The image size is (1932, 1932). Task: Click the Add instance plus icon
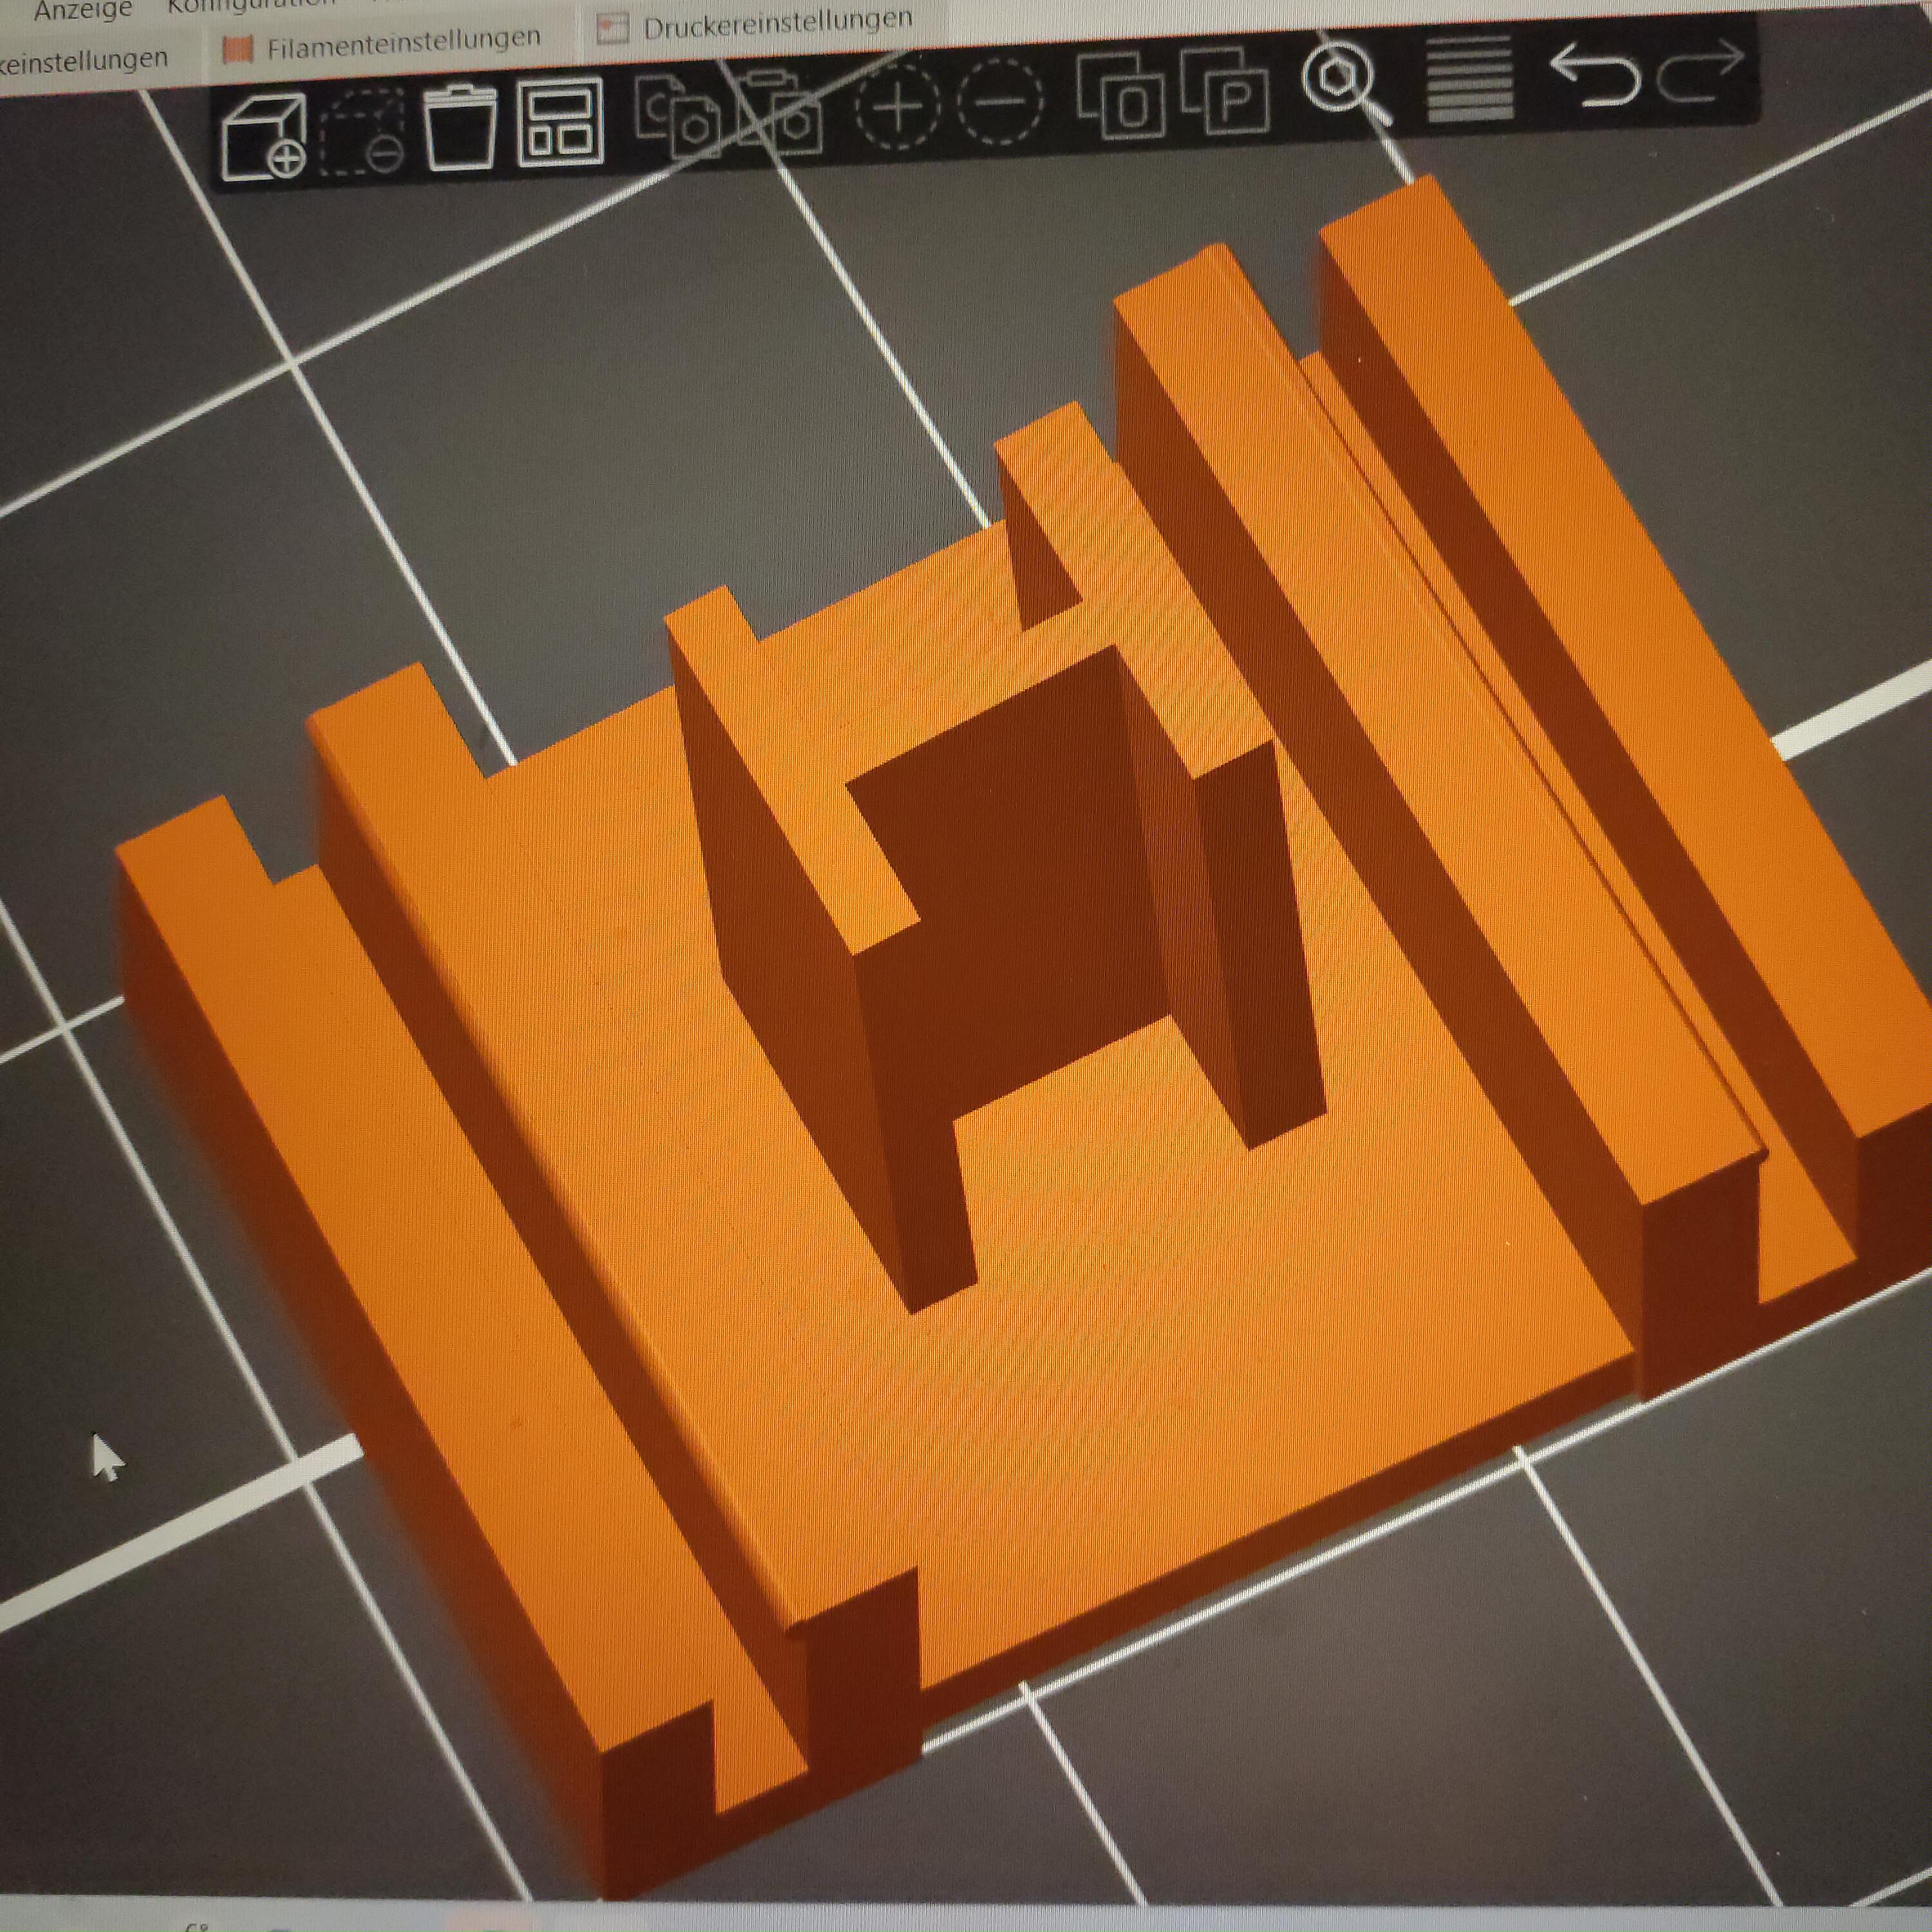pyautogui.click(x=897, y=106)
